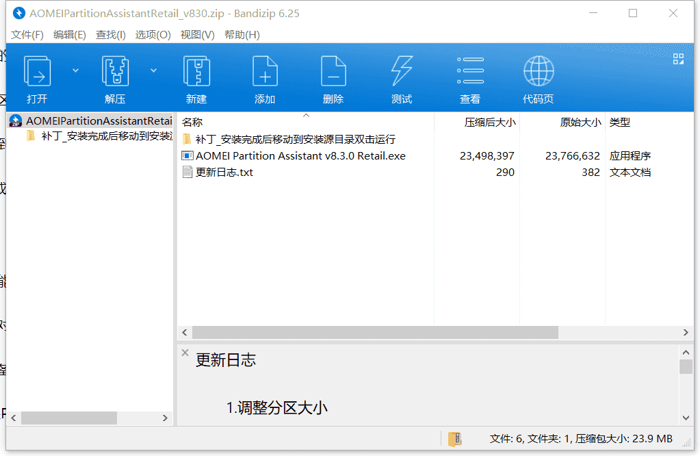
Task: Click the file list horizontal scrollbar thumb
Action: coord(375,332)
